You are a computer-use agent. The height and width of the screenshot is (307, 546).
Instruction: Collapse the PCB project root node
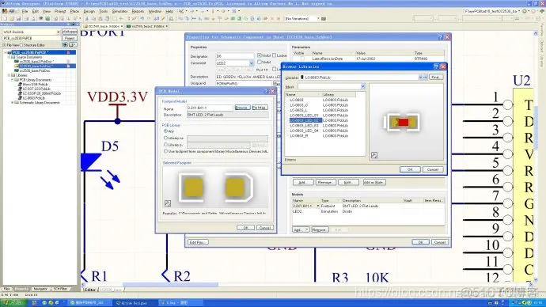[6, 52]
